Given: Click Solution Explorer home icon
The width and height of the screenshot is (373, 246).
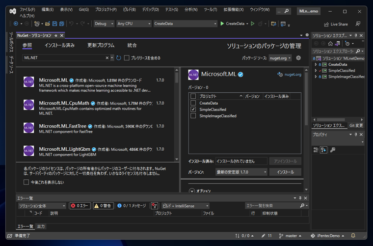Looking at the screenshot, I should (x=330, y=44).
